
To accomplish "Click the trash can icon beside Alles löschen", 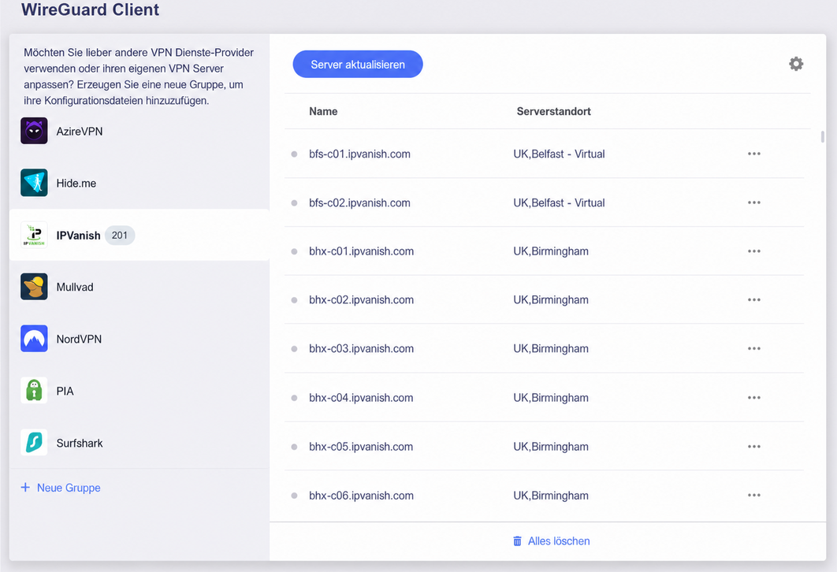I will [x=517, y=541].
